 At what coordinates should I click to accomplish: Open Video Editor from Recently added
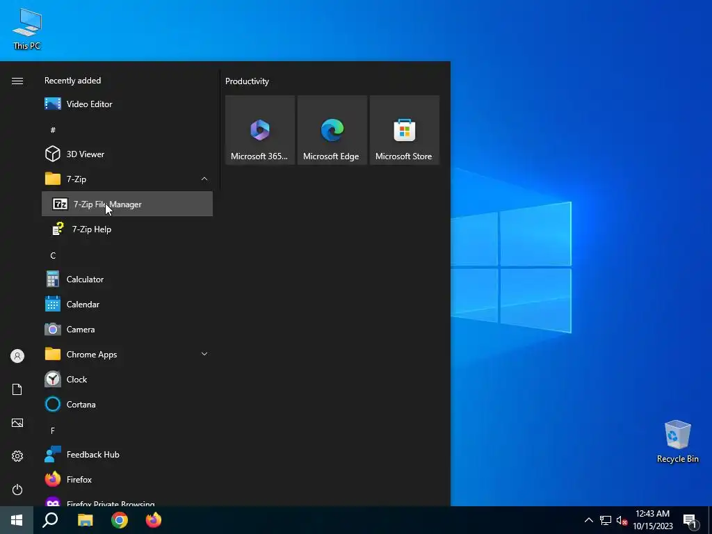pyautogui.click(x=127, y=104)
